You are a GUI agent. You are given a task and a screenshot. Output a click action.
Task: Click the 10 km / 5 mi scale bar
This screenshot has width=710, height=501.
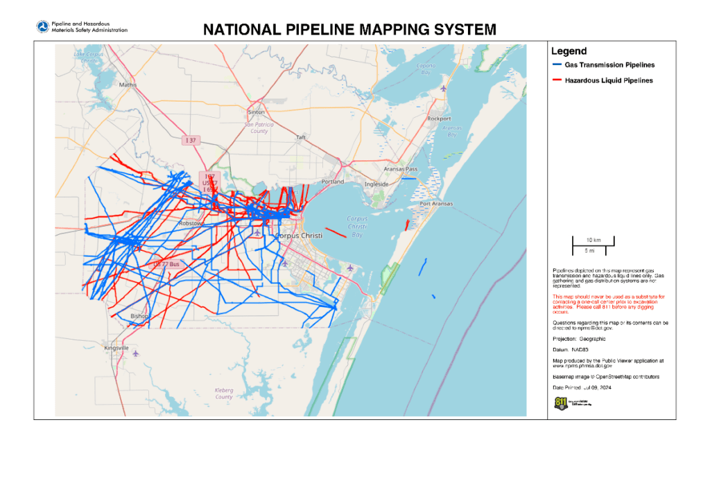point(594,246)
